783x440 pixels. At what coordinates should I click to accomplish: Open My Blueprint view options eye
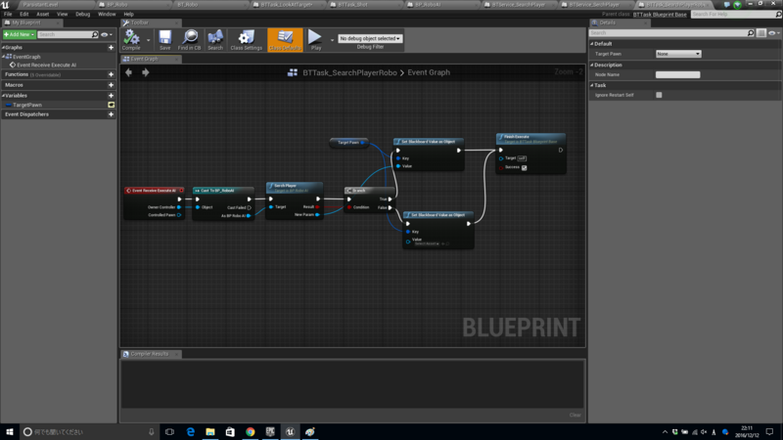coord(106,34)
